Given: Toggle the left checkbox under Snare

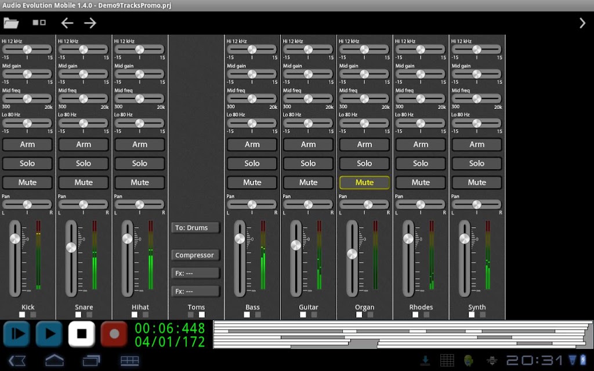Looking at the screenshot, I should (x=78, y=315).
